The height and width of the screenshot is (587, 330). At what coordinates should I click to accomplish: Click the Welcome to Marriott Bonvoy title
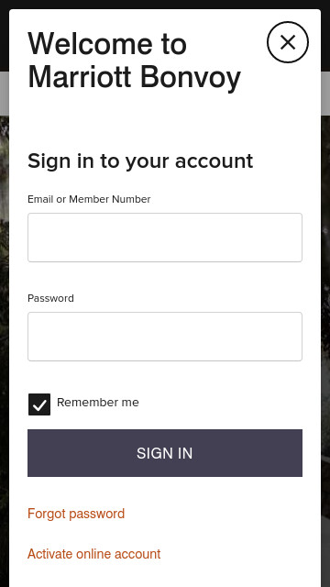[134, 61]
